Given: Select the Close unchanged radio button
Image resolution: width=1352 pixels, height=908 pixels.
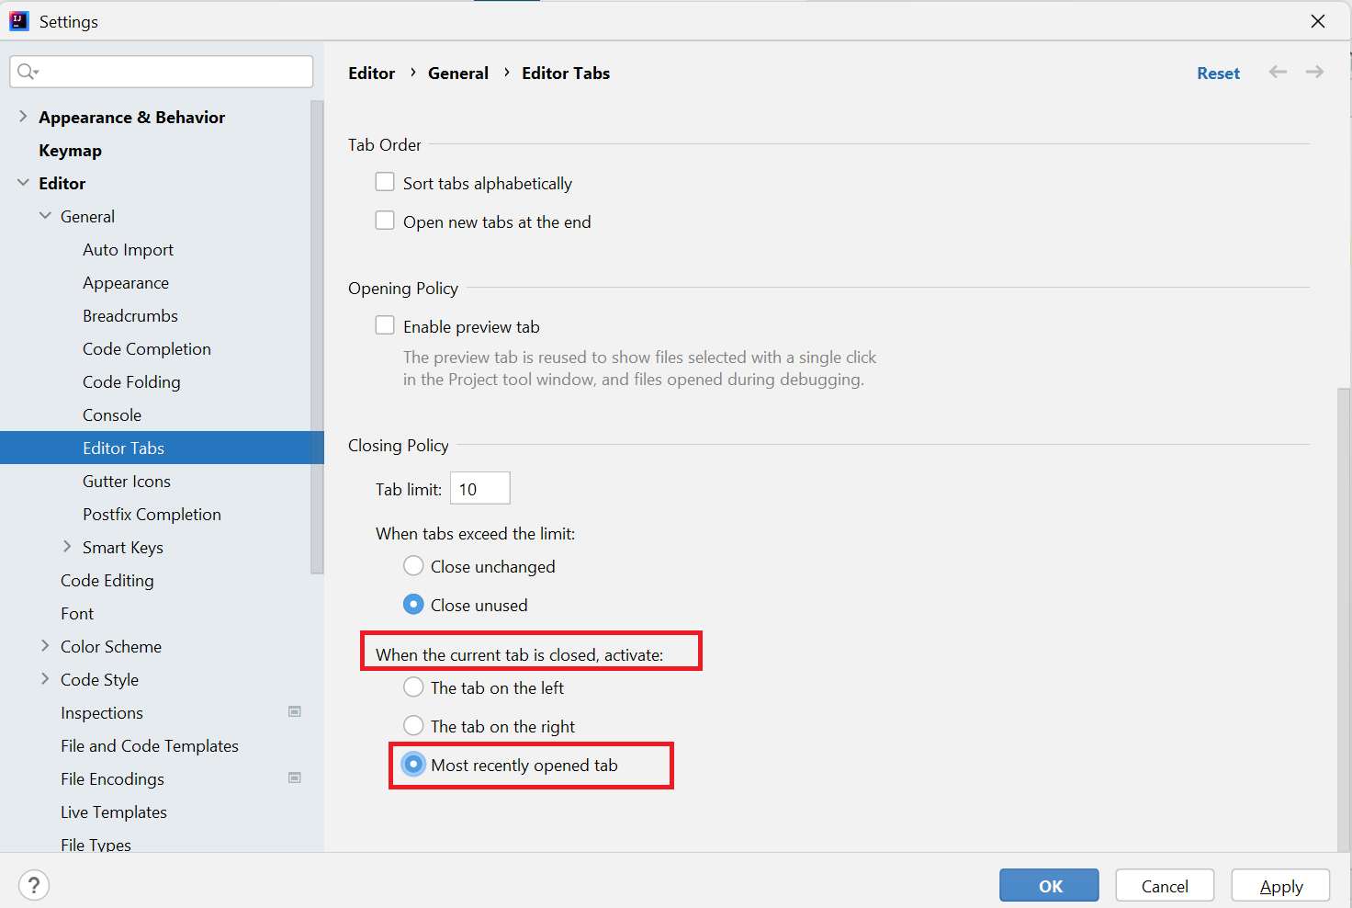Looking at the screenshot, I should click(x=413, y=565).
